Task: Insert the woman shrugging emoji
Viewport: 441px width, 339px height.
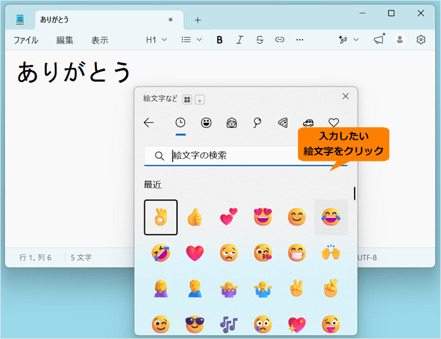Action: 229,289
